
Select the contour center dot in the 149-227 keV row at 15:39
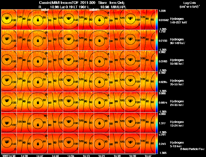click(130, 19)
